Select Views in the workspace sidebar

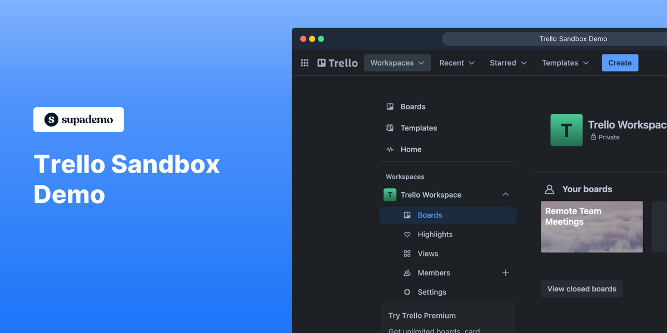(x=427, y=254)
